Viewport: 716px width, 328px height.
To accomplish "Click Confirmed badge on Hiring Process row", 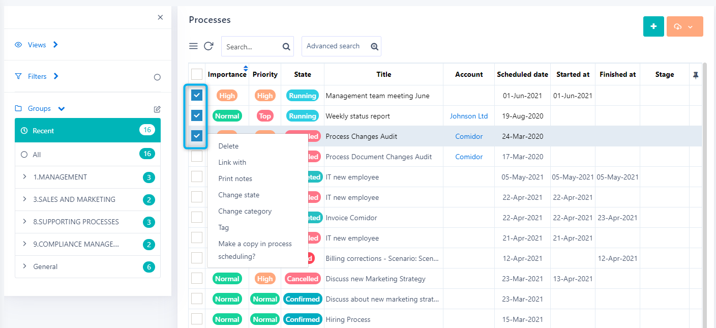I will (303, 319).
